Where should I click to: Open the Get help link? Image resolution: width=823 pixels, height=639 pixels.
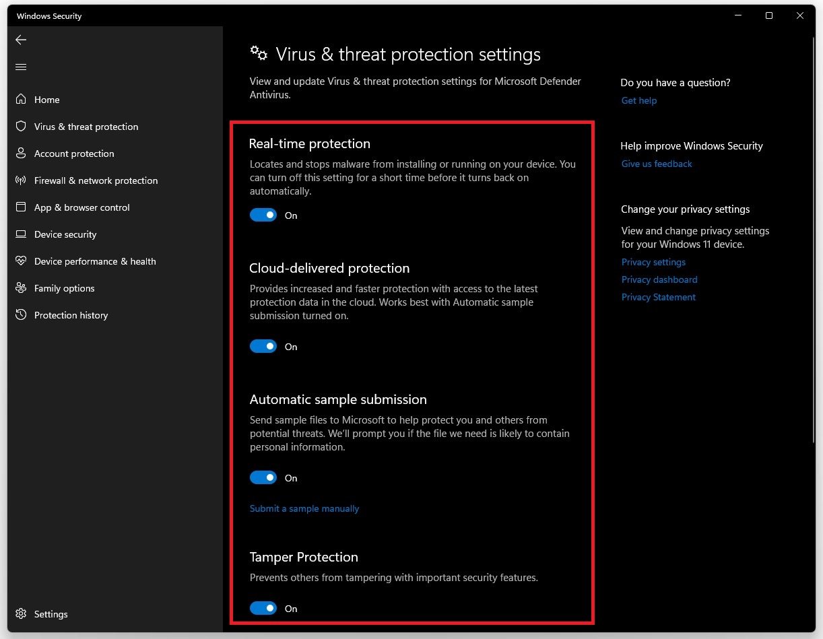pos(639,101)
